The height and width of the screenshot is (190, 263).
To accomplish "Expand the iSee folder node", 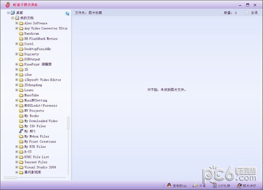I will 17,74.
